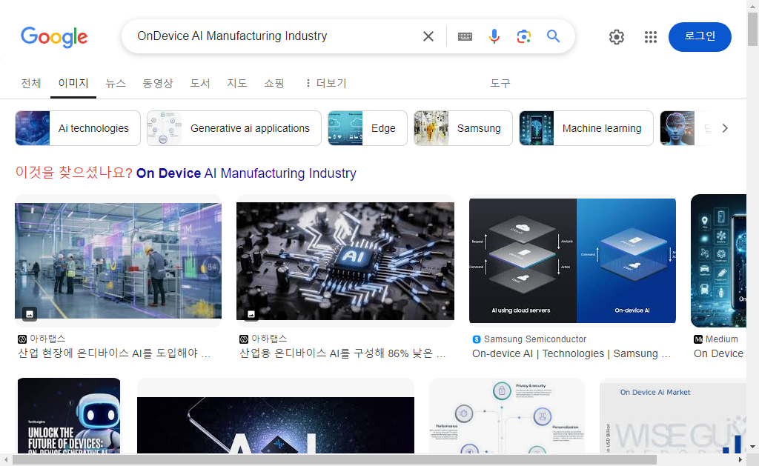Open the Google logo homepage link
The image size is (759, 466).
[54, 37]
